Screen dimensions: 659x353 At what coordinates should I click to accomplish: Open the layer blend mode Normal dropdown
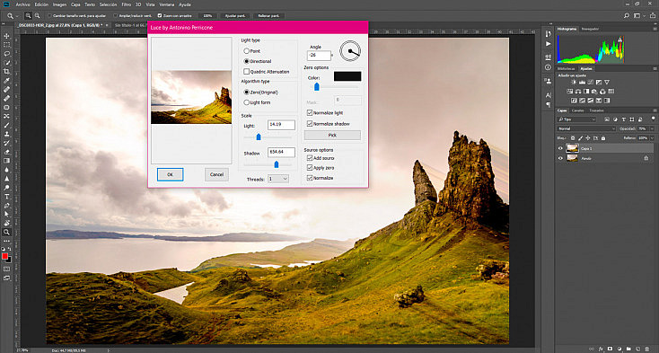click(586, 128)
